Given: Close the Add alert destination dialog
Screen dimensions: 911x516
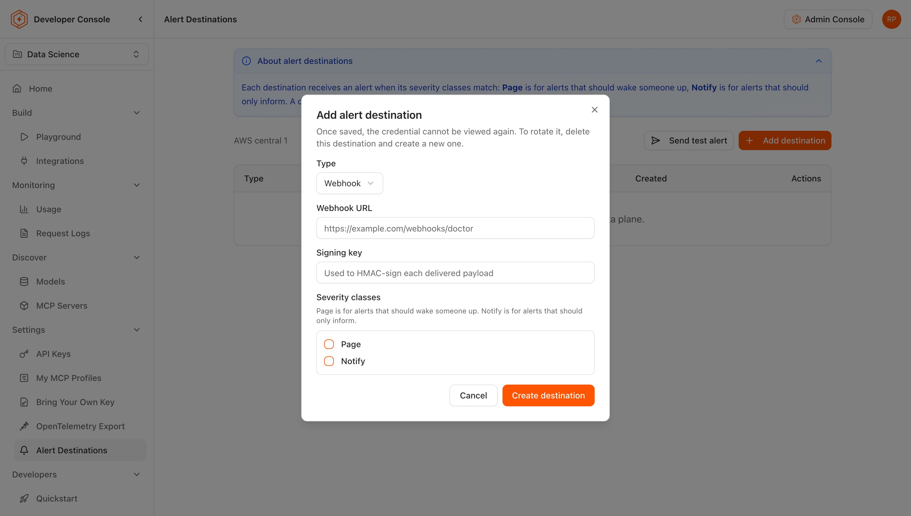Looking at the screenshot, I should point(595,110).
